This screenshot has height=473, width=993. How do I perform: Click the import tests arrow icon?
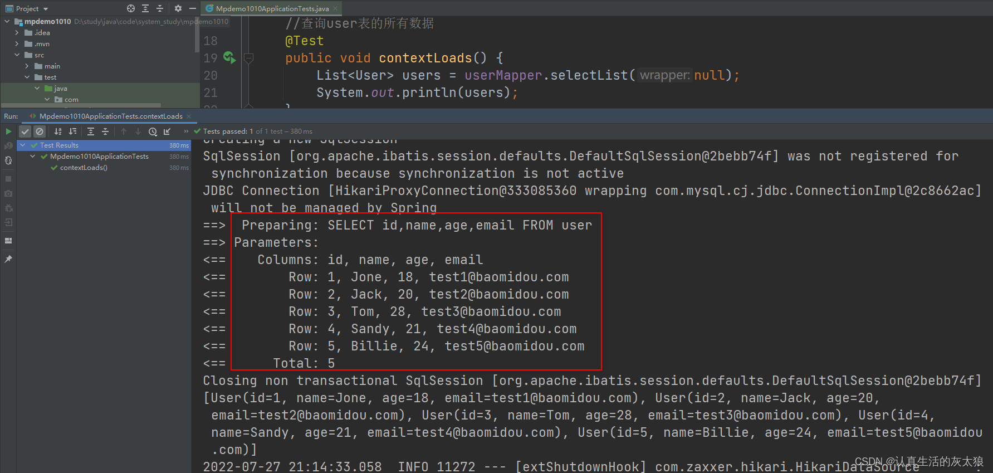click(x=167, y=131)
